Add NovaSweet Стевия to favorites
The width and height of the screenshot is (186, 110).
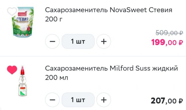[x=12, y=11]
